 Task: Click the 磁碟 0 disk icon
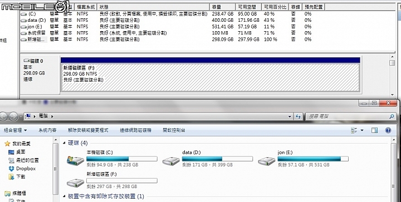(x=27, y=61)
